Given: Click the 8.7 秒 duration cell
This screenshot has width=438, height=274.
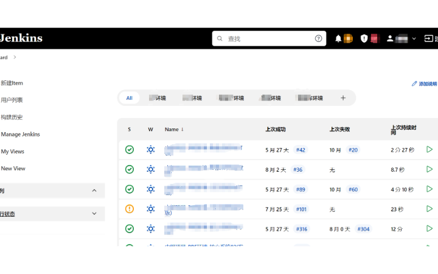Looking at the screenshot, I should point(398,170).
